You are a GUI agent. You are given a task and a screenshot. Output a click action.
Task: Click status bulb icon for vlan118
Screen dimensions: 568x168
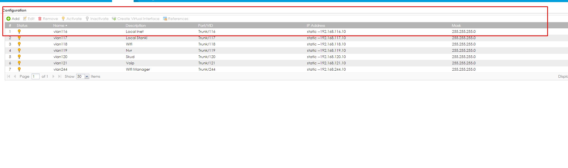(19, 44)
